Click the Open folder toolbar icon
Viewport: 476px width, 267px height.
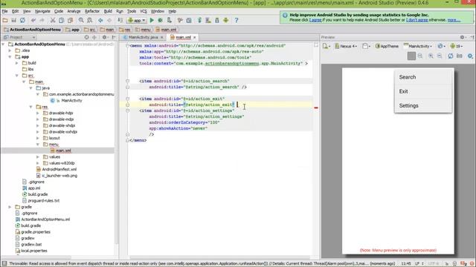click(5, 20)
